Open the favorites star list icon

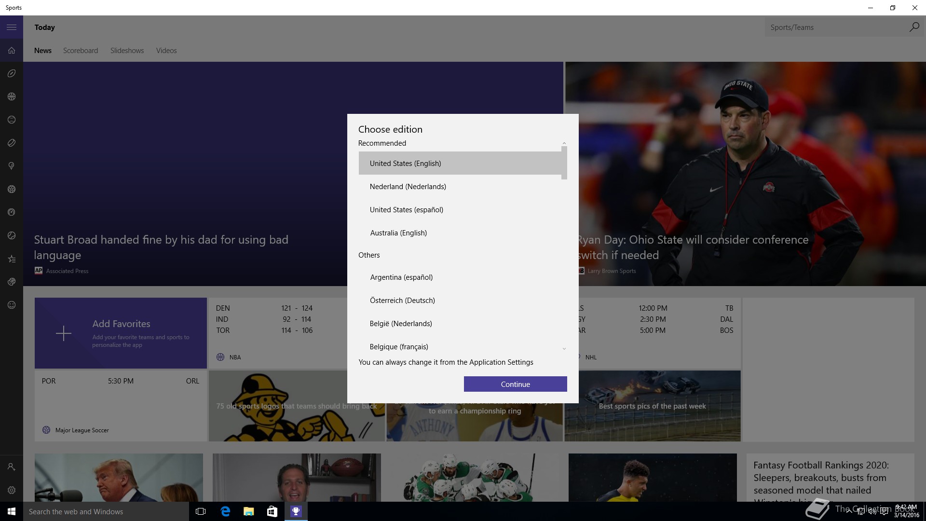click(x=12, y=259)
